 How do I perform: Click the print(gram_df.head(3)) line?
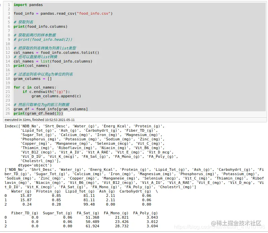click(38, 113)
